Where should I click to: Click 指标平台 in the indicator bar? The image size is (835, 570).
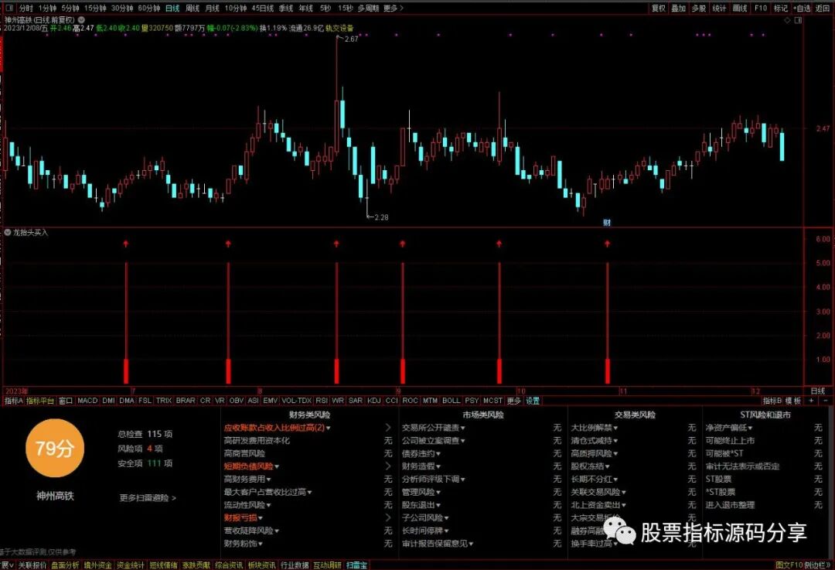point(40,401)
